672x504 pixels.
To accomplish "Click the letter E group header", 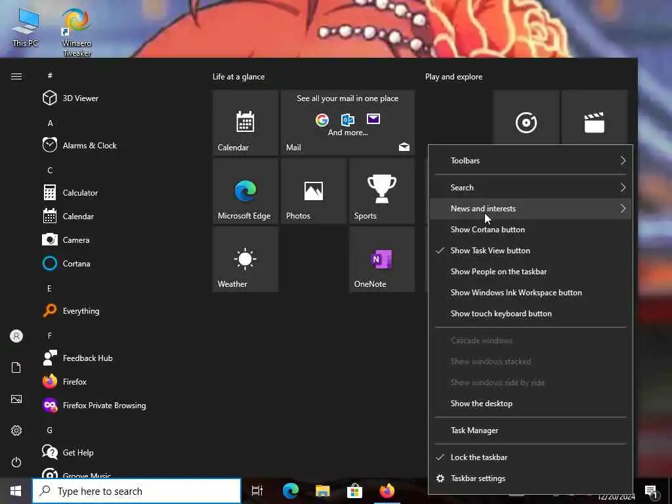I will tap(49, 289).
